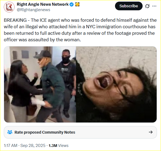Click the Views label after 1.3M
The image size is (161, 151).
(x=63, y=146)
